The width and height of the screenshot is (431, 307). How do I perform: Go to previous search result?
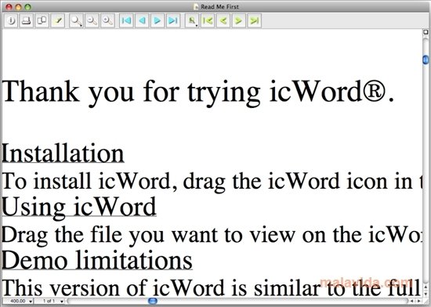point(223,20)
